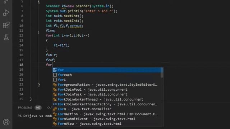Click 'int r=kb.nextInt();' line
Screen dimensions: 230x129
point(65,21)
